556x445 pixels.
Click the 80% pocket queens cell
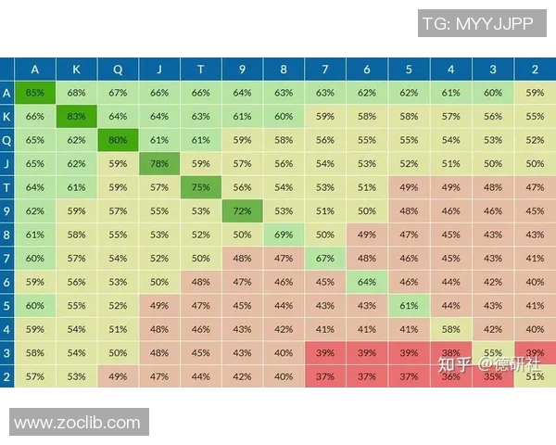point(118,140)
